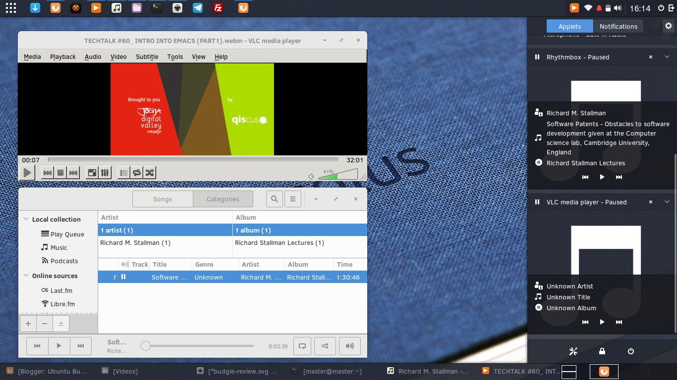Enable shuffle in Rhythmbox bottom bar
Screen dimensions: 677x380
(x=325, y=346)
